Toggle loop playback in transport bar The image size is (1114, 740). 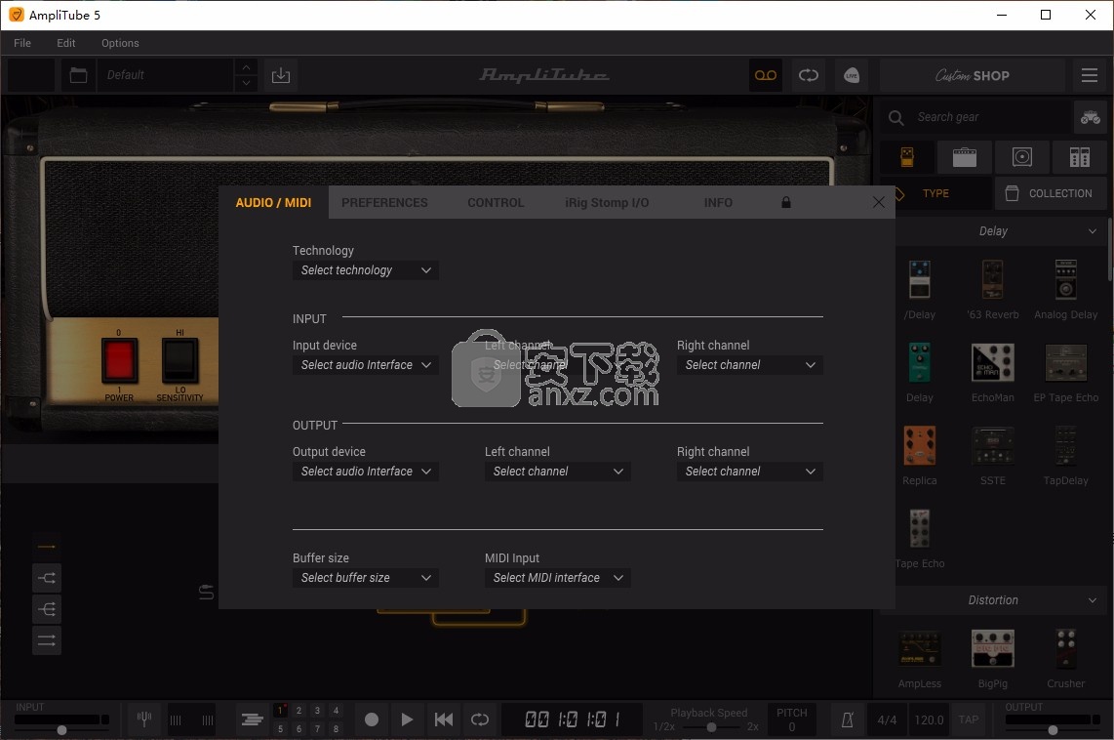coord(480,720)
